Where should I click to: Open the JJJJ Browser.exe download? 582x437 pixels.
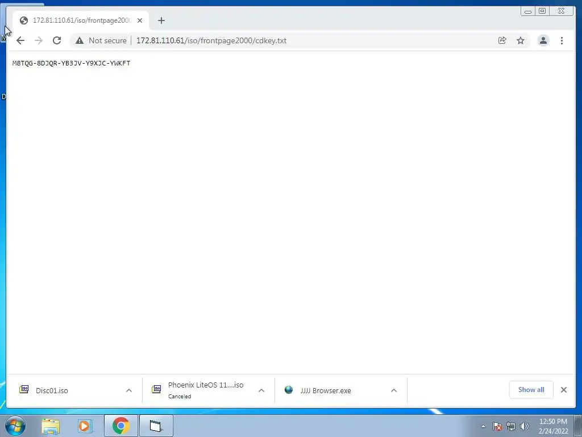click(x=326, y=390)
